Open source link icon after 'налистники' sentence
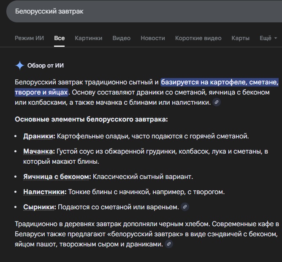Screen dimensions: 282x262 pos(217,102)
